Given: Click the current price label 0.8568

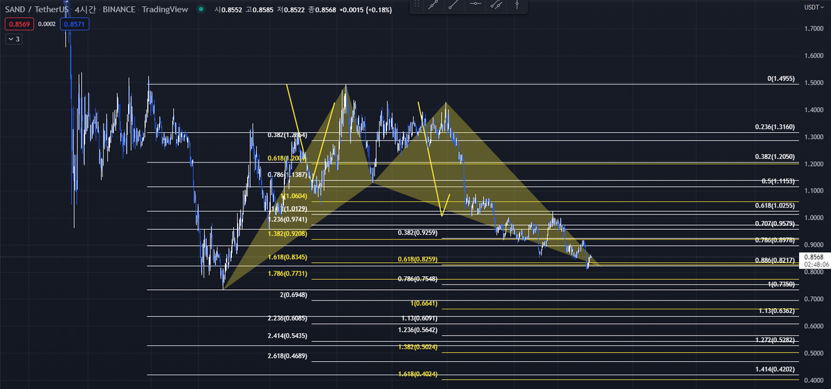Looking at the screenshot, I should click(x=814, y=257).
